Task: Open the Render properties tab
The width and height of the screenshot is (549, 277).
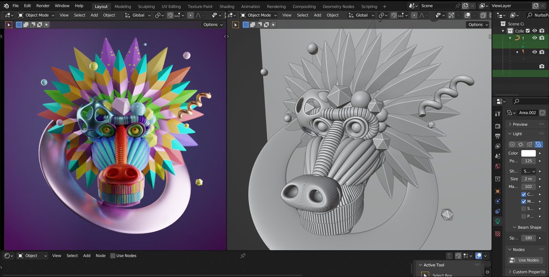Action: 498,125
